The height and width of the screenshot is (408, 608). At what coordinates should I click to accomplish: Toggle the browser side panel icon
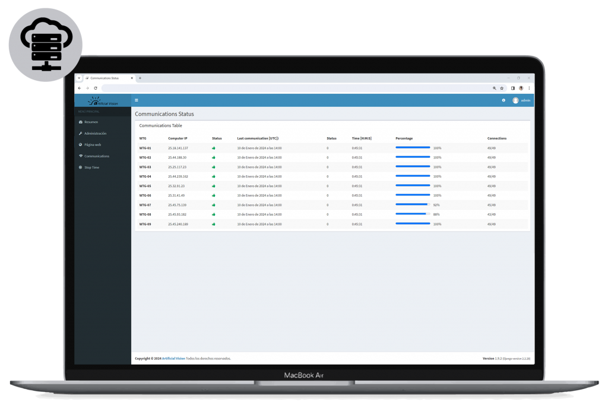(x=512, y=88)
